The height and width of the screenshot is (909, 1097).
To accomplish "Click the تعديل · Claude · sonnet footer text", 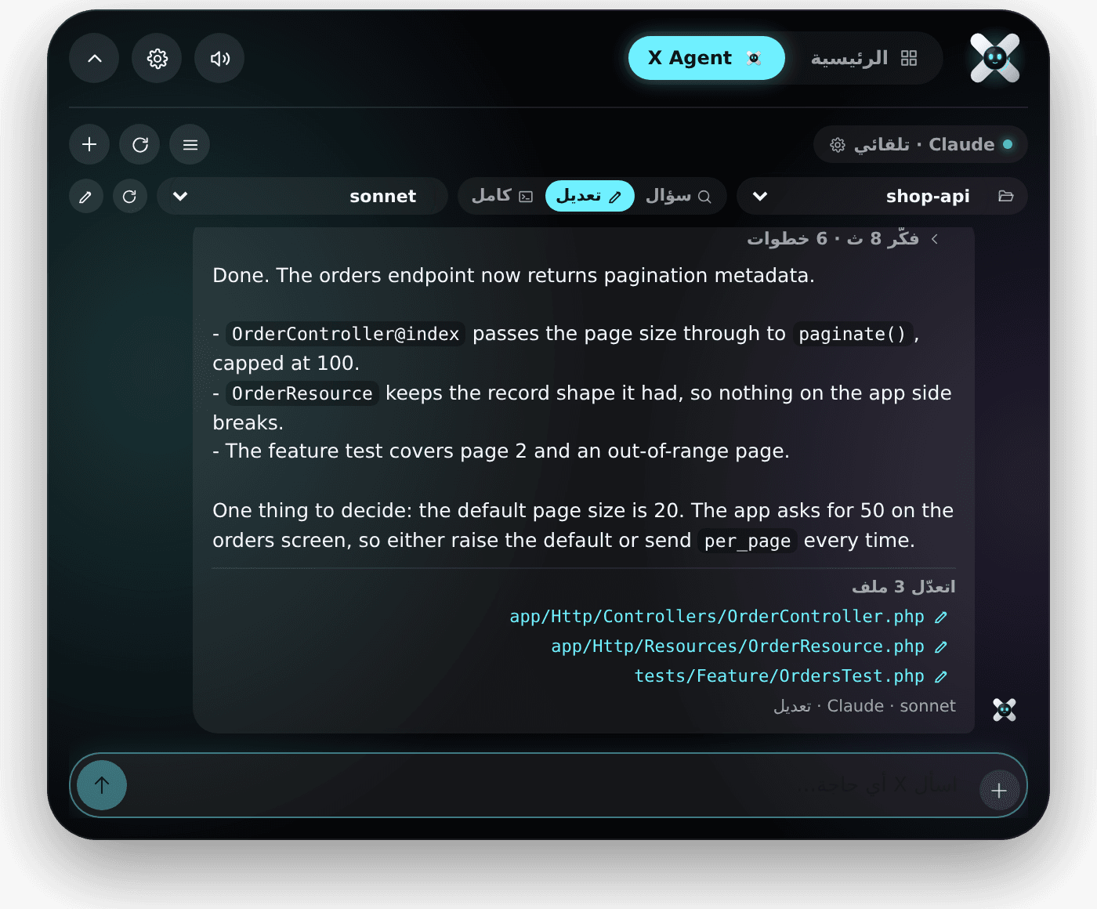I will [x=864, y=706].
